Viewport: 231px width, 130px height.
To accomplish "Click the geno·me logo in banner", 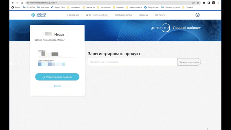I will tap(160, 28).
